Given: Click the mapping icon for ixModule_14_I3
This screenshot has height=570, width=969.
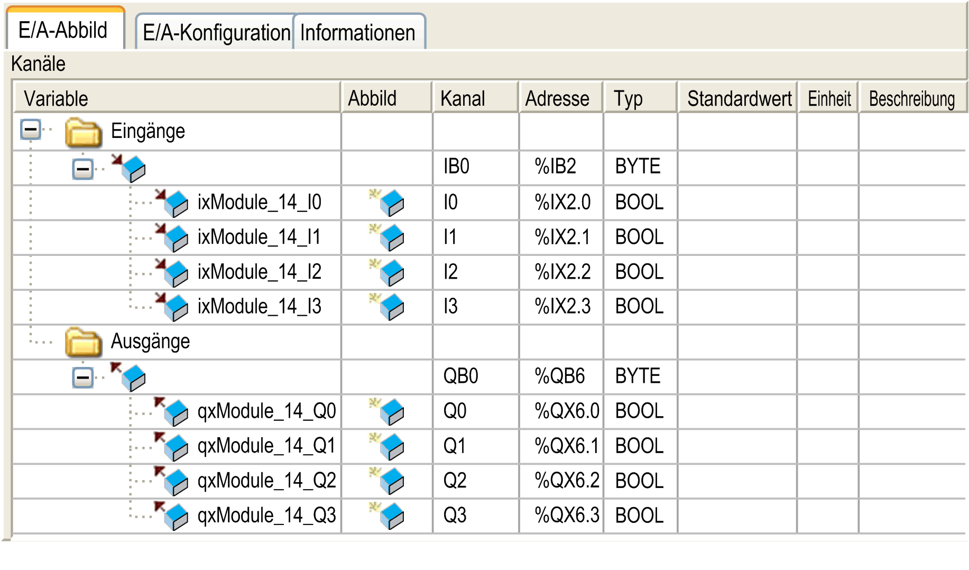Looking at the screenshot, I should (387, 307).
